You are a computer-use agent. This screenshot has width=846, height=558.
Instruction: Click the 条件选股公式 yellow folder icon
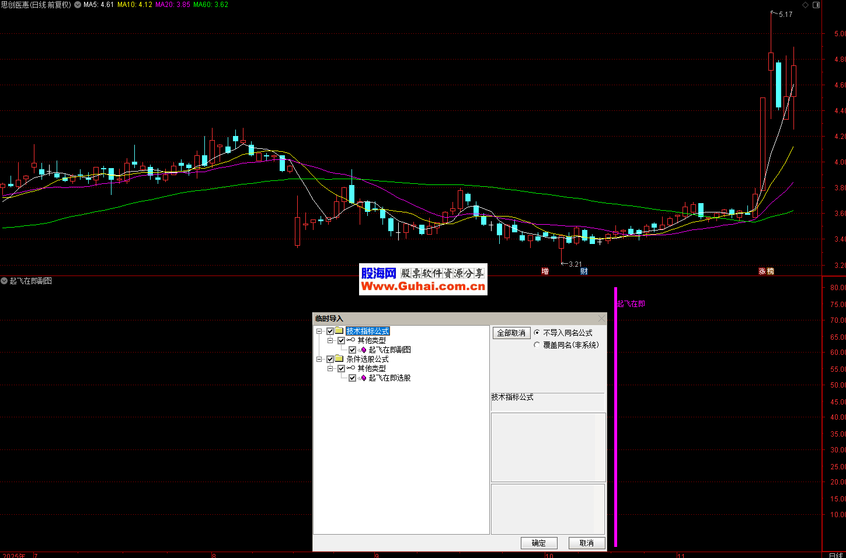pos(339,359)
